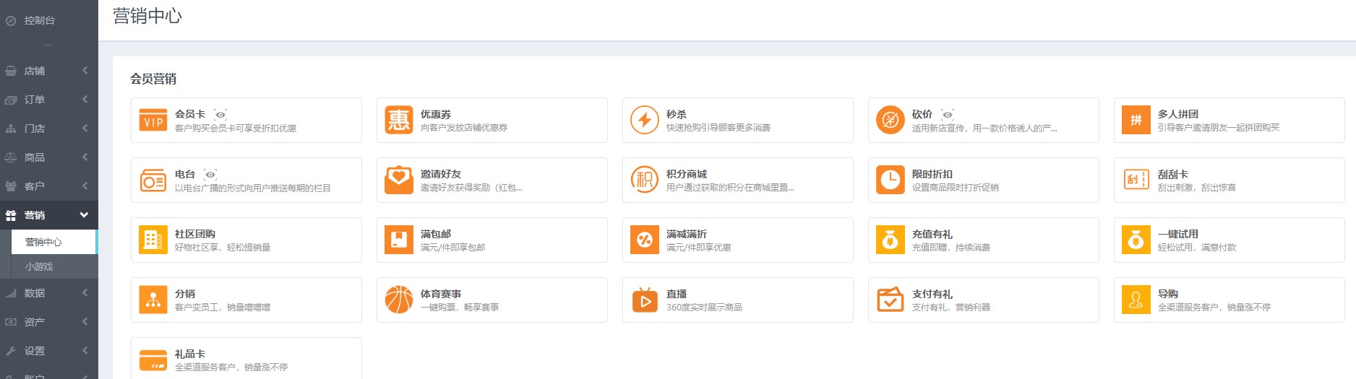
Task: Expand the 订单 sidebar chevron
Action: pos(85,100)
